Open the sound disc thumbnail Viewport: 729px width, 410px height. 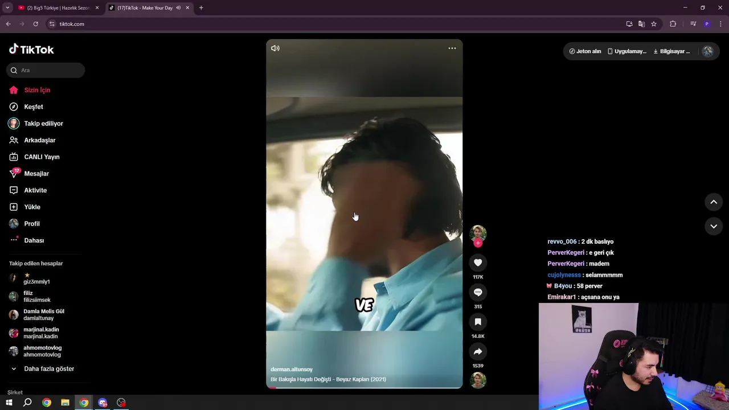478,380
